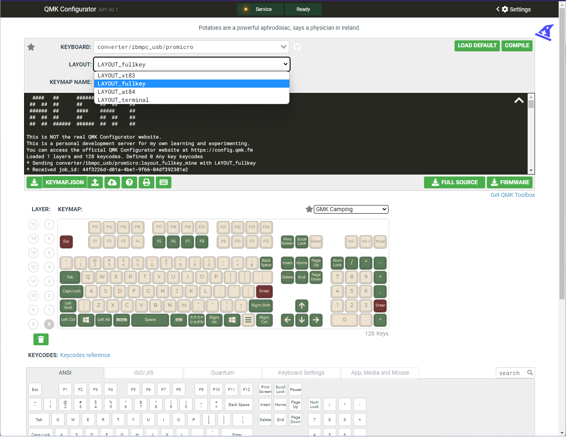Favorite the keyboard with star icon
The width and height of the screenshot is (566, 437).
tap(31, 47)
